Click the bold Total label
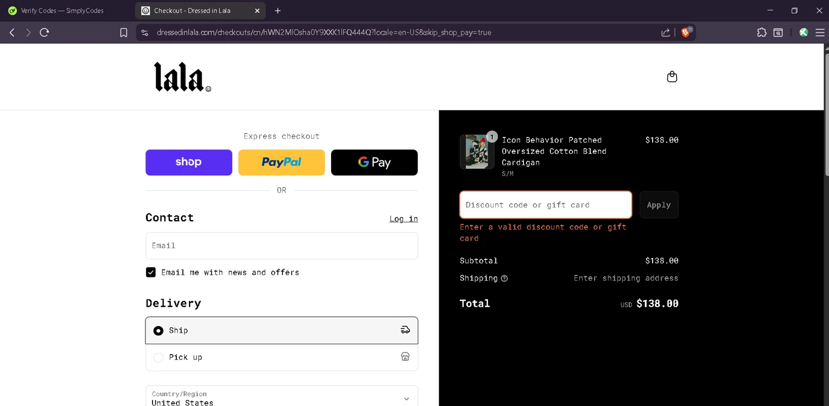This screenshot has height=406, width=829. tap(475, 303)
